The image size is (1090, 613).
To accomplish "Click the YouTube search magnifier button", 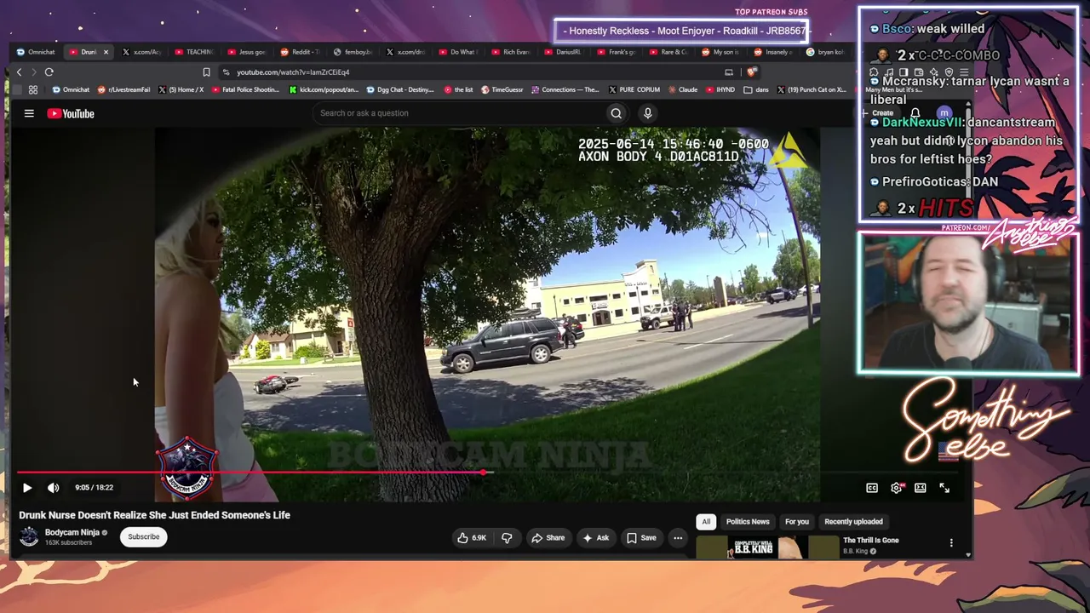I will pyautogui.click(x=617, y=113).
